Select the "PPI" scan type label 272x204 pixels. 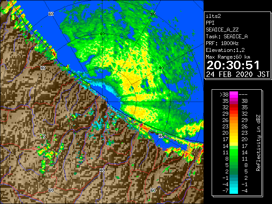(210, 23)
